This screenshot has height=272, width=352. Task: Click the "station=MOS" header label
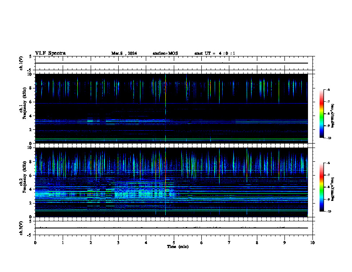click(x=165, y=53)
